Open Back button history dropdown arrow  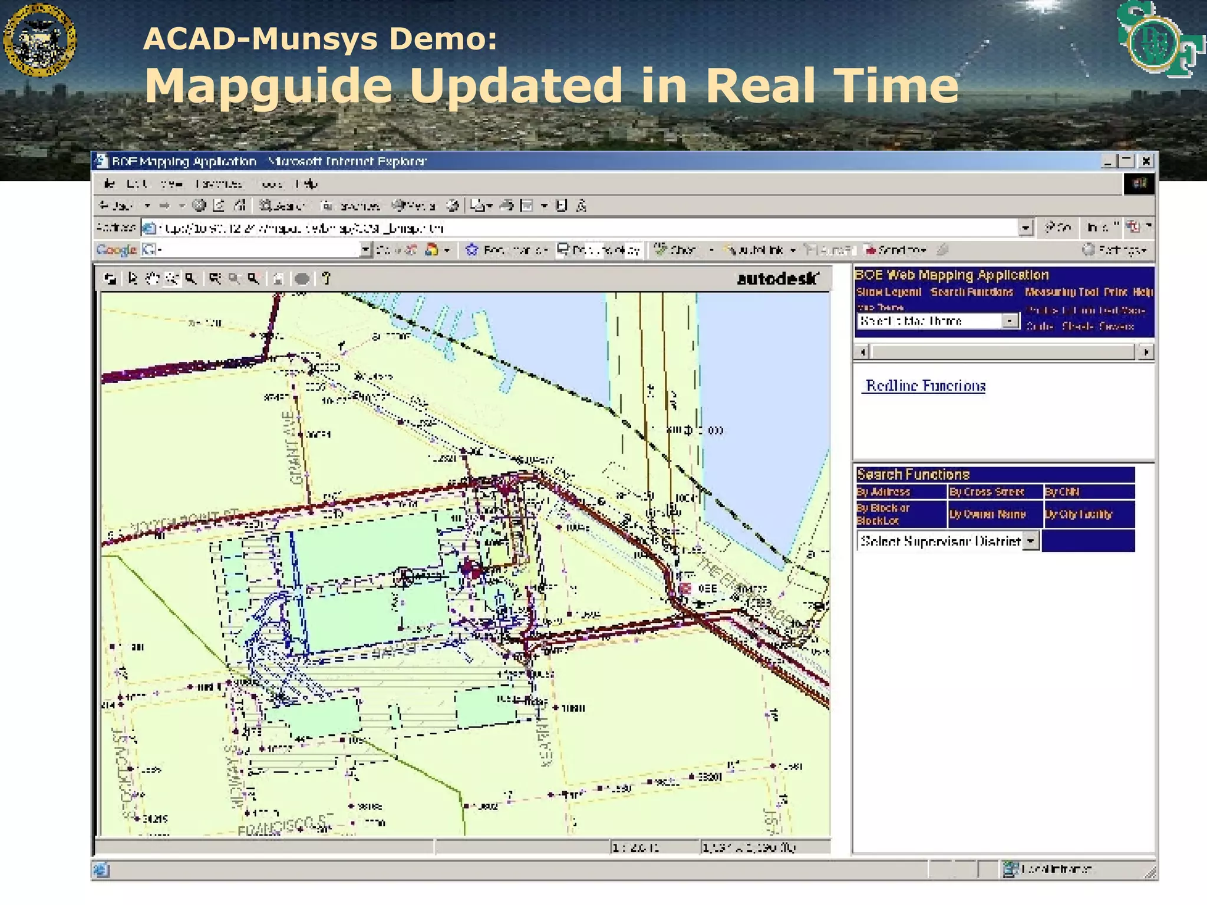pyautogui.click(x=147, y=206)
